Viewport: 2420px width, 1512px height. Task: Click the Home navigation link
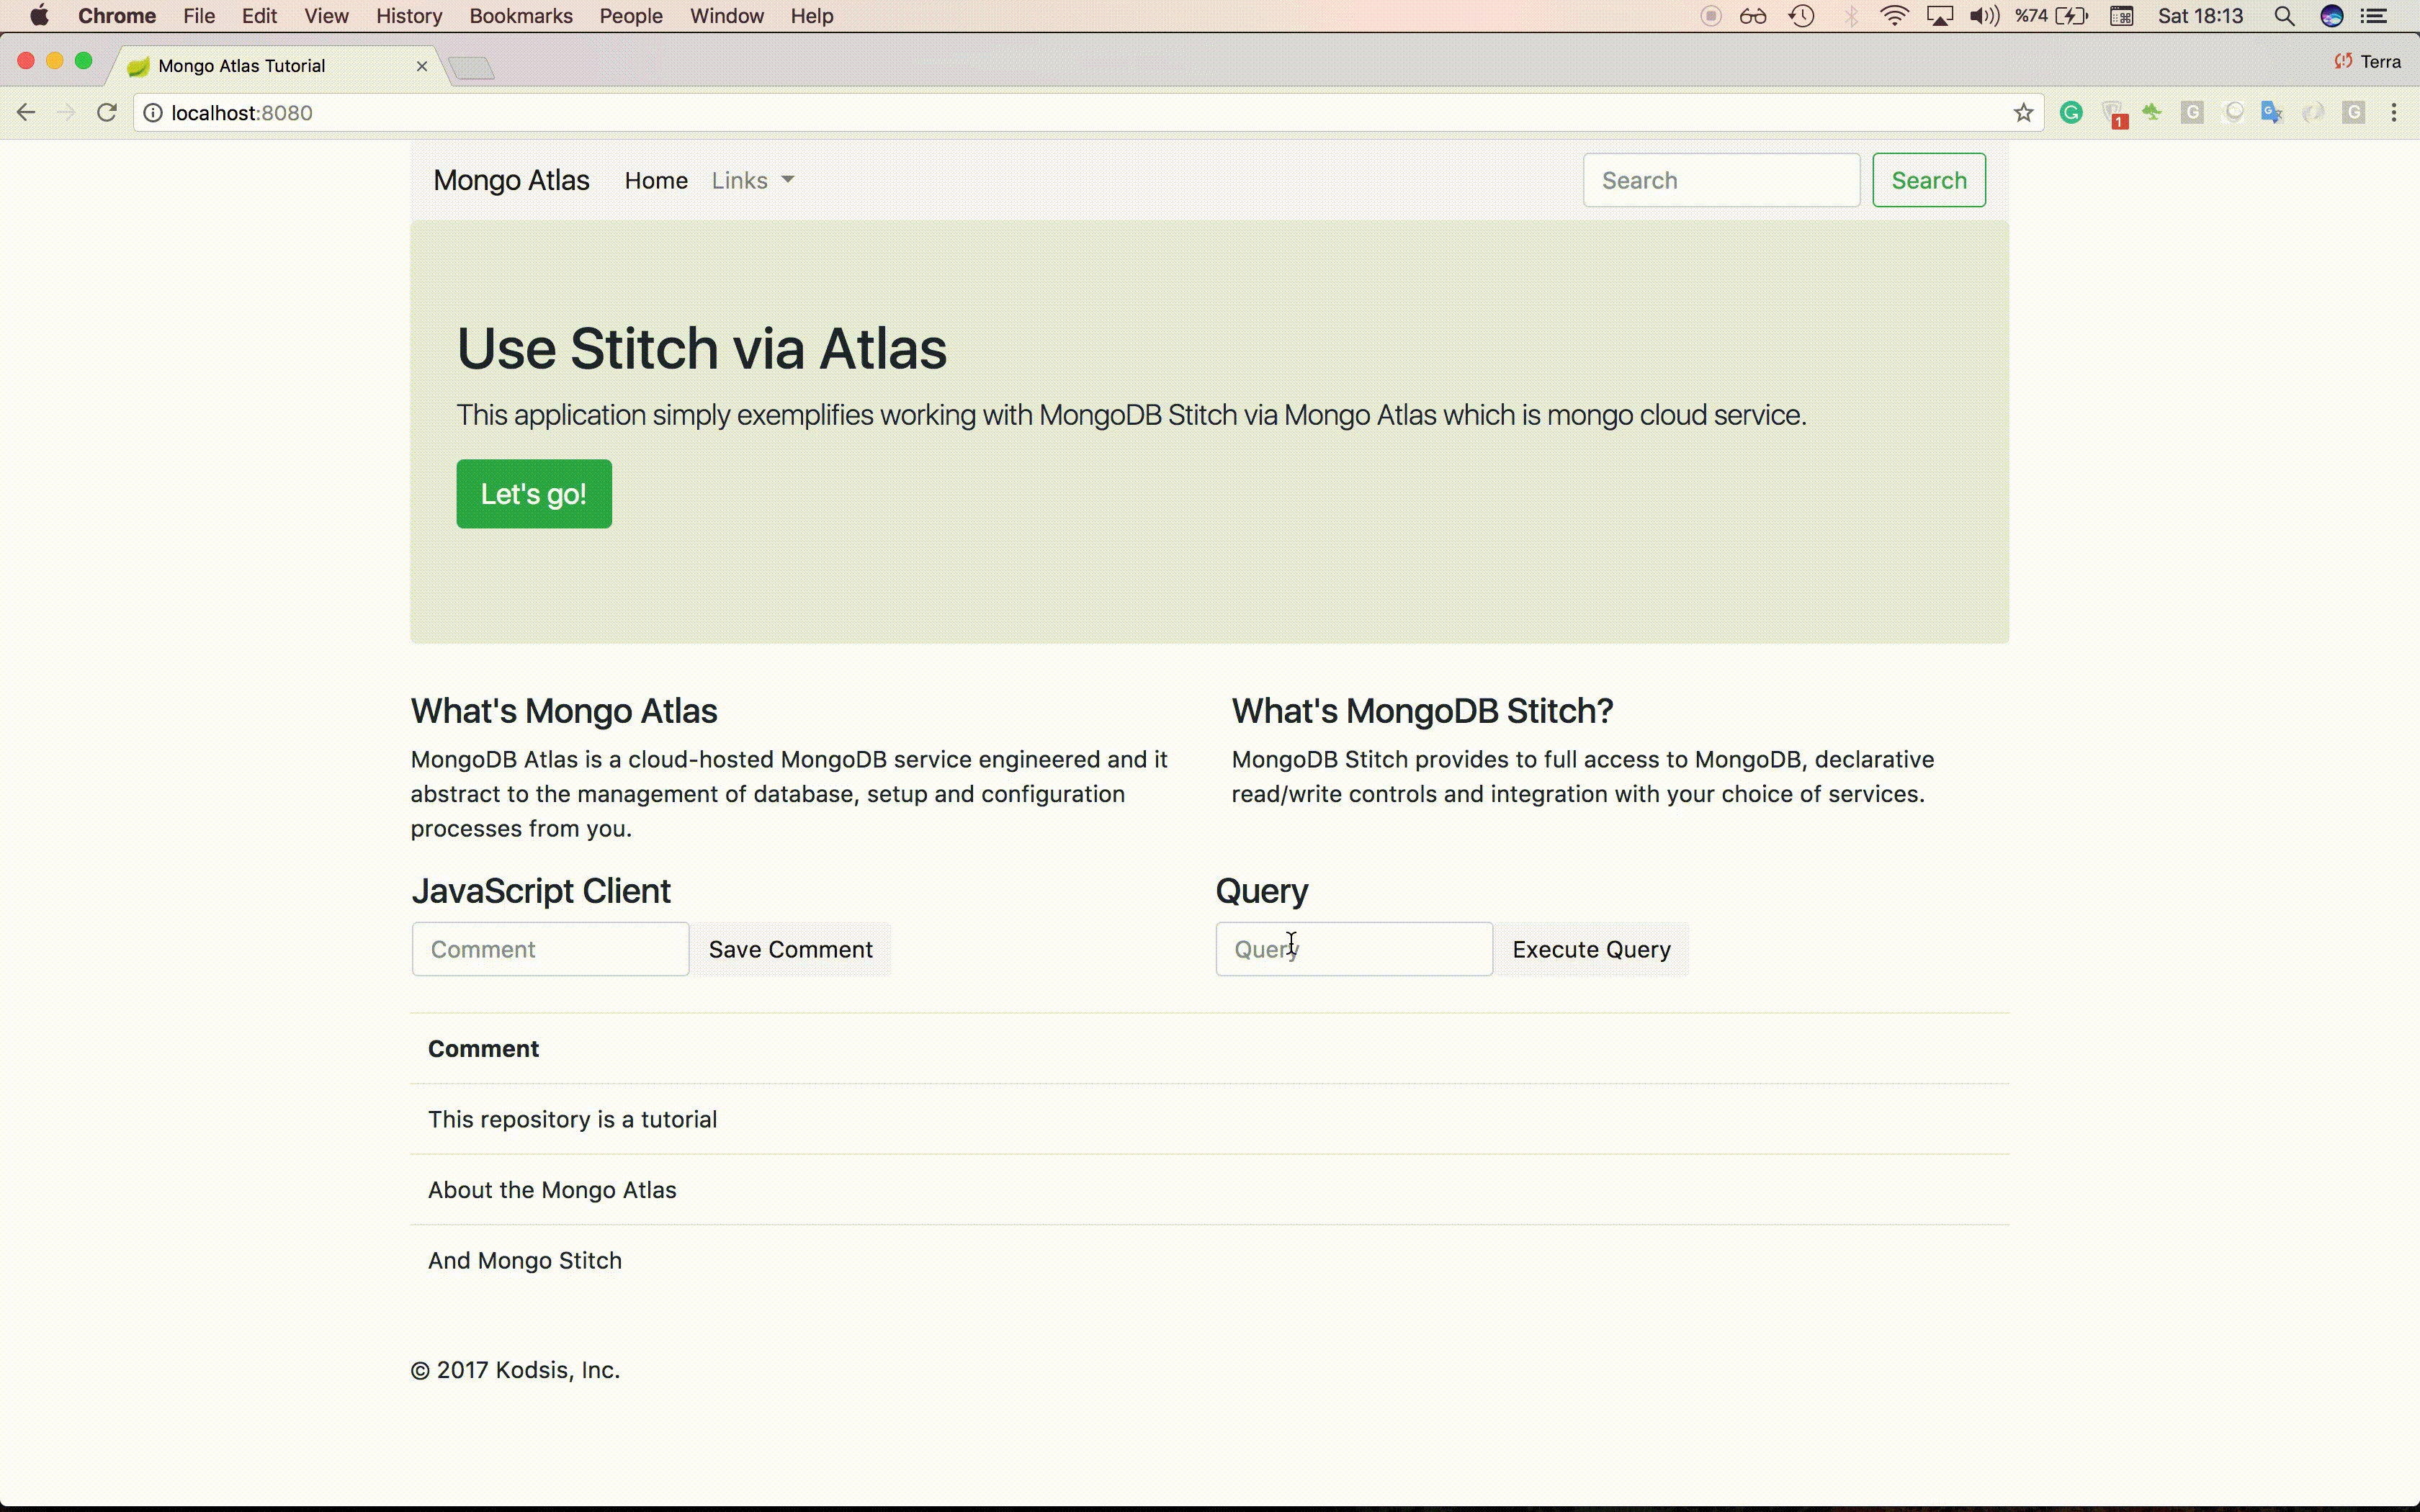click(656, 180)
